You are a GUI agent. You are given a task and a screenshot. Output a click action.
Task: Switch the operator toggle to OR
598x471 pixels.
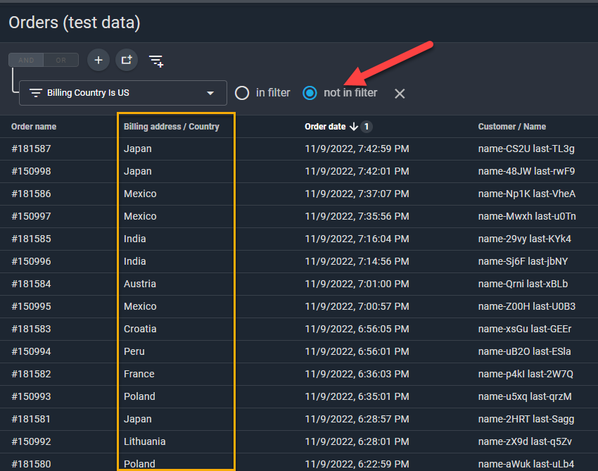coord(61,61)
